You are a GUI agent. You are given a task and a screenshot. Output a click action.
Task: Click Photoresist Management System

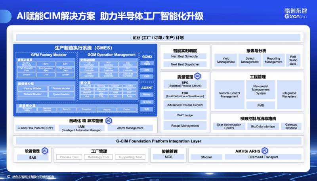[x=261, y=89]
